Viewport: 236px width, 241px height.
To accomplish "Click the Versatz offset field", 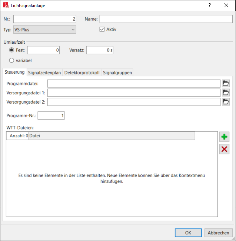I will (x=100, y=50).
